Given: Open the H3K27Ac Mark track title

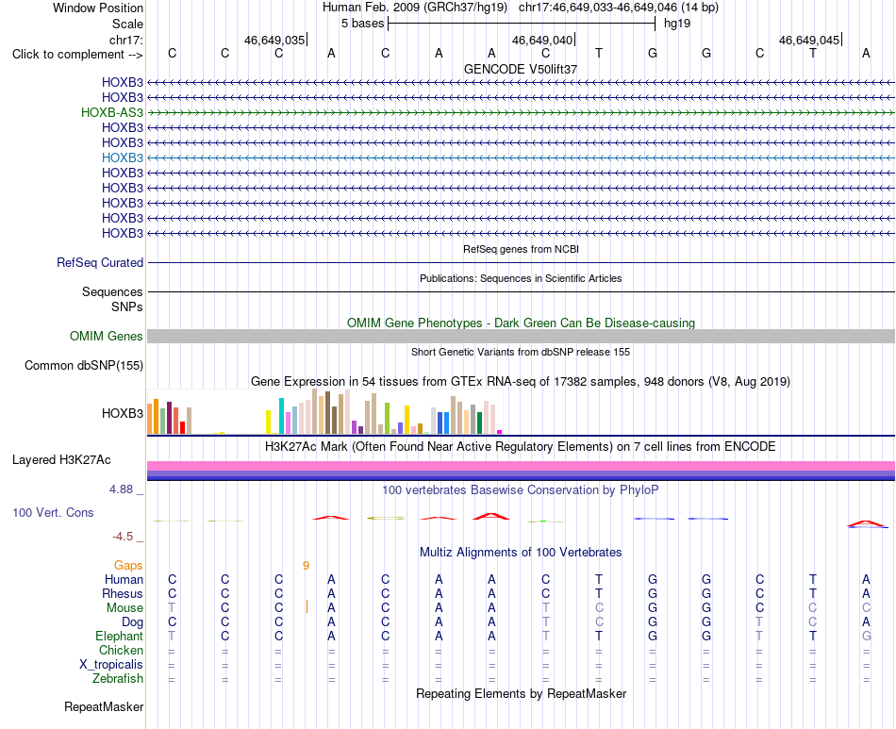Looking at the screenshot, I should pyautogui.click(x=521, y=447).
